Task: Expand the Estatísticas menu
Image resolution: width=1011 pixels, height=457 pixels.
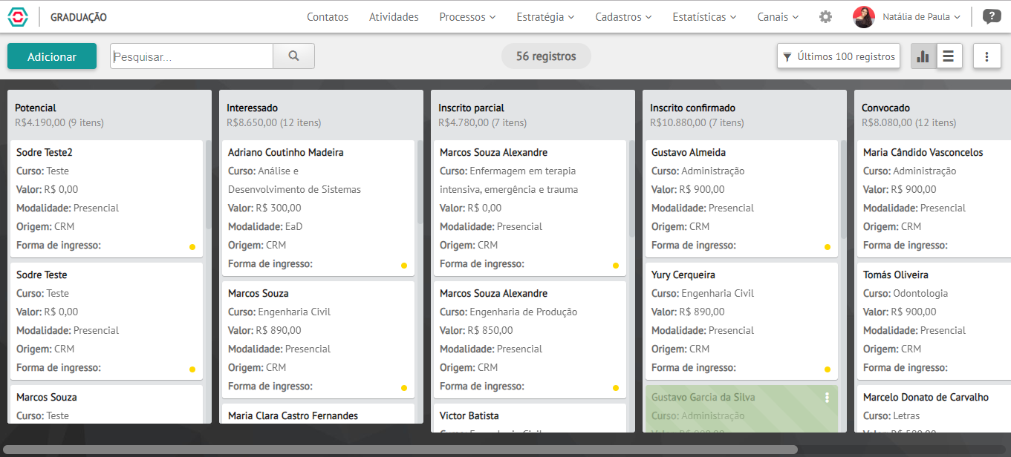Action: tap(704, 17)
